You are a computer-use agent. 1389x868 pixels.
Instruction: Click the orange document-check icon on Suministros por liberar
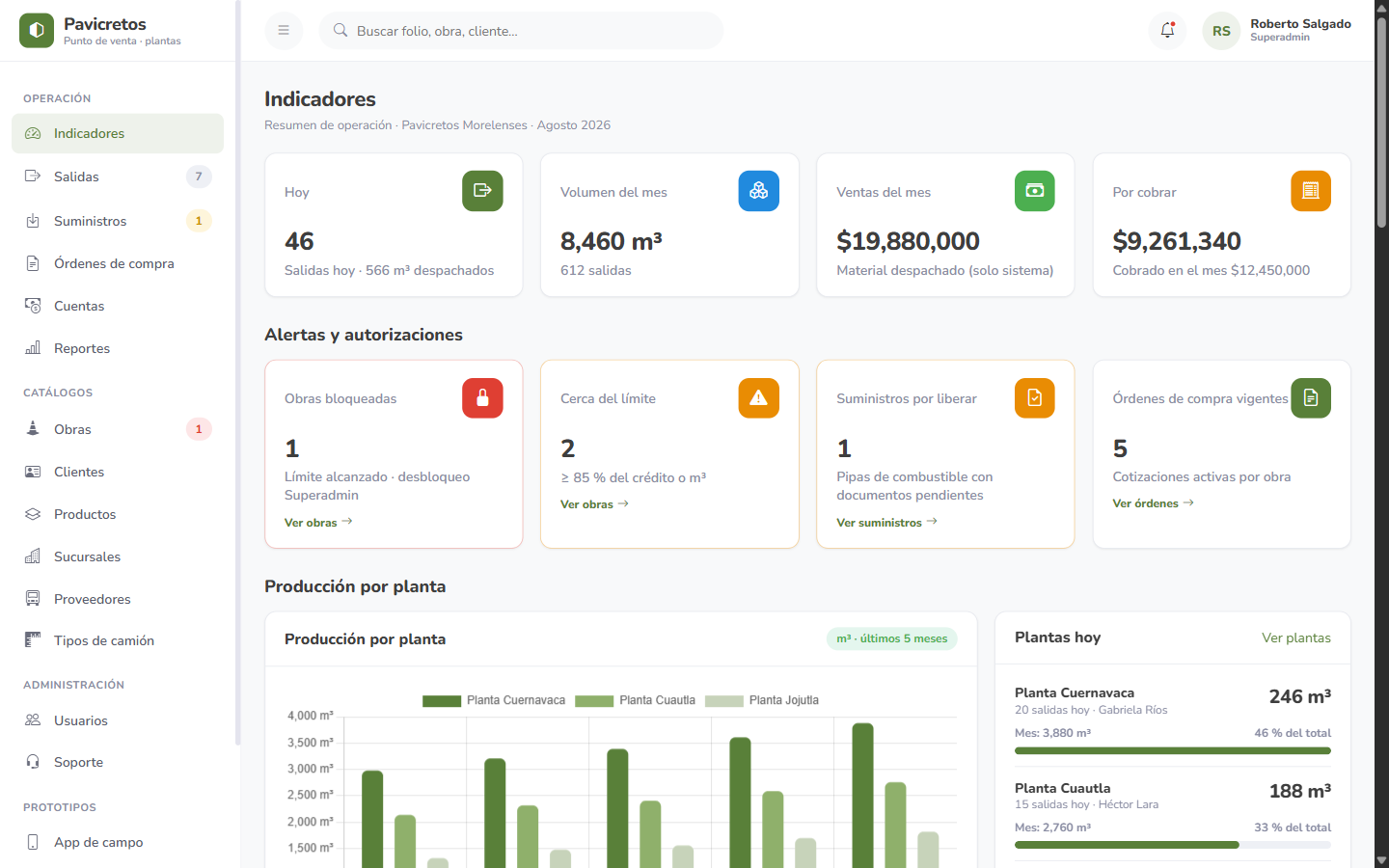pyautogui.click(x=1035, y=397)
